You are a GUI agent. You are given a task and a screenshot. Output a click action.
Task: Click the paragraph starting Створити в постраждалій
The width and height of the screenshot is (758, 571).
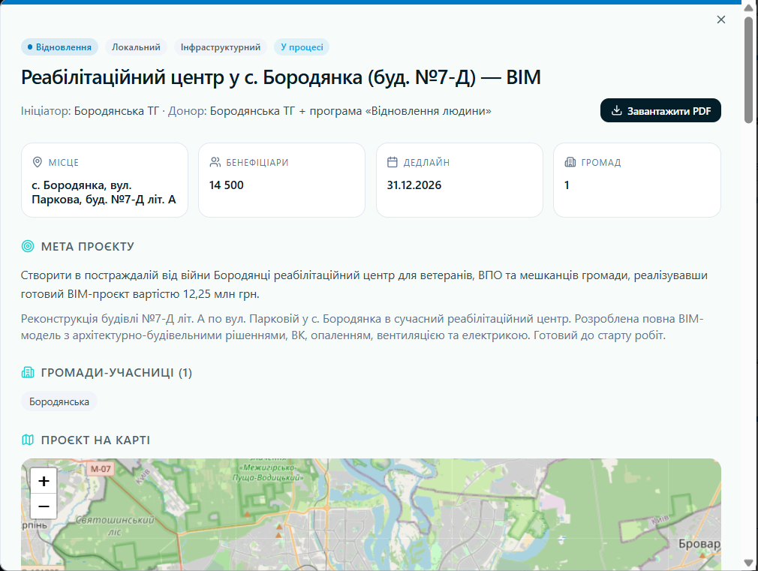(x=364, y=284)
